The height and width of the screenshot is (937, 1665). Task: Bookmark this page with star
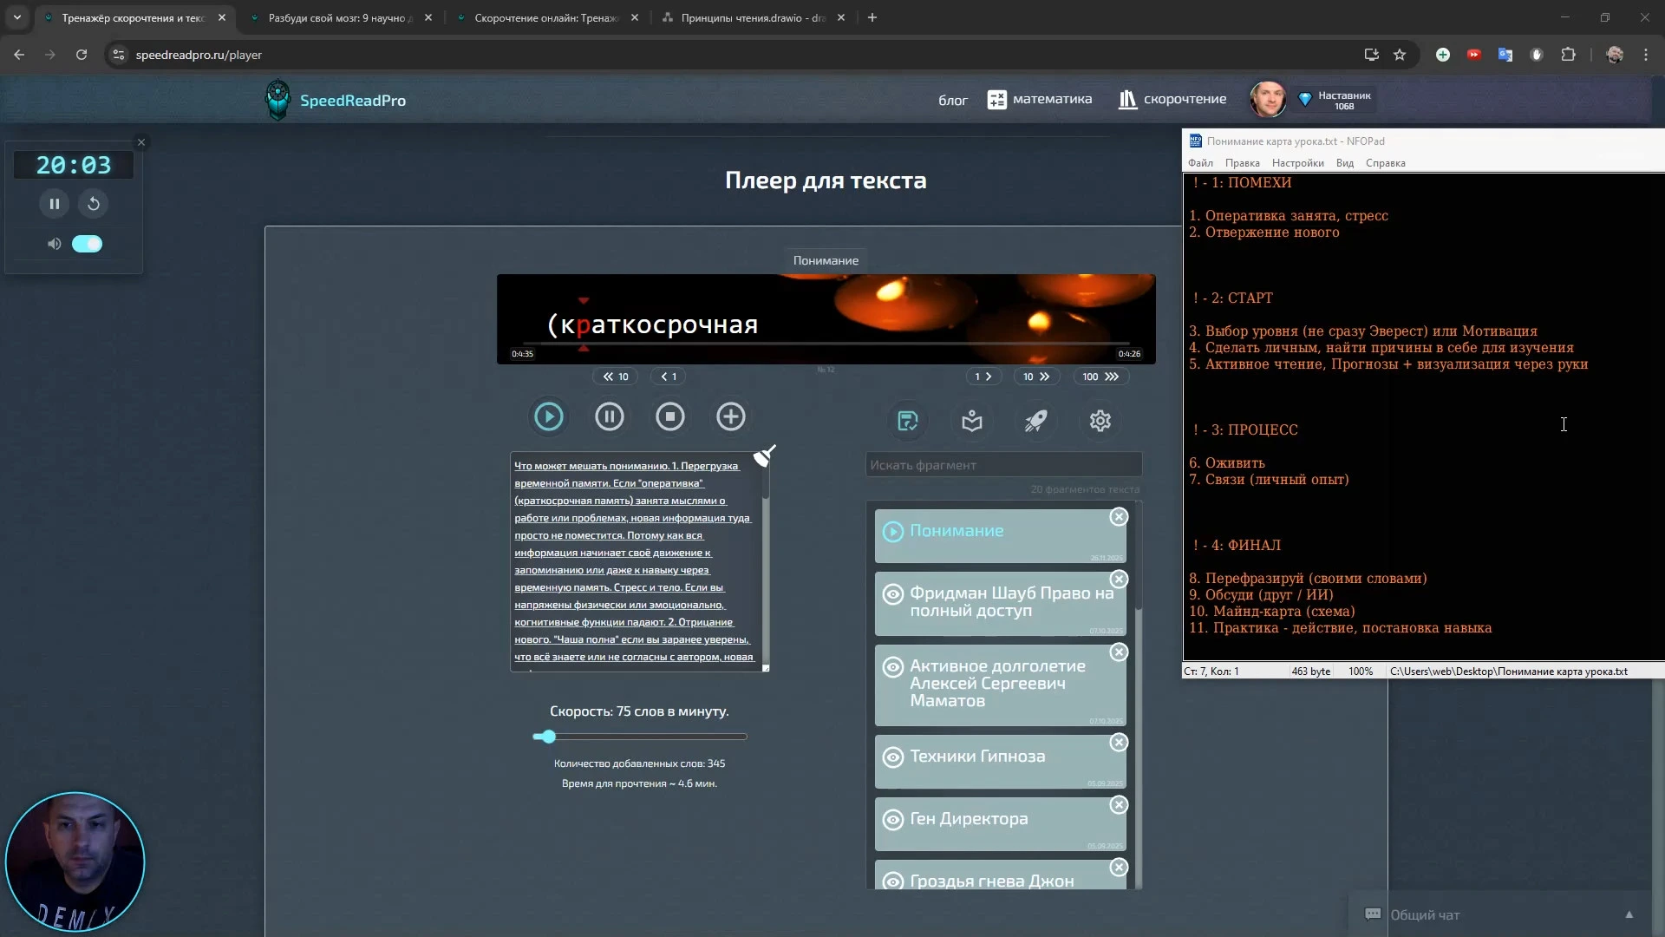pos(1400,55)
